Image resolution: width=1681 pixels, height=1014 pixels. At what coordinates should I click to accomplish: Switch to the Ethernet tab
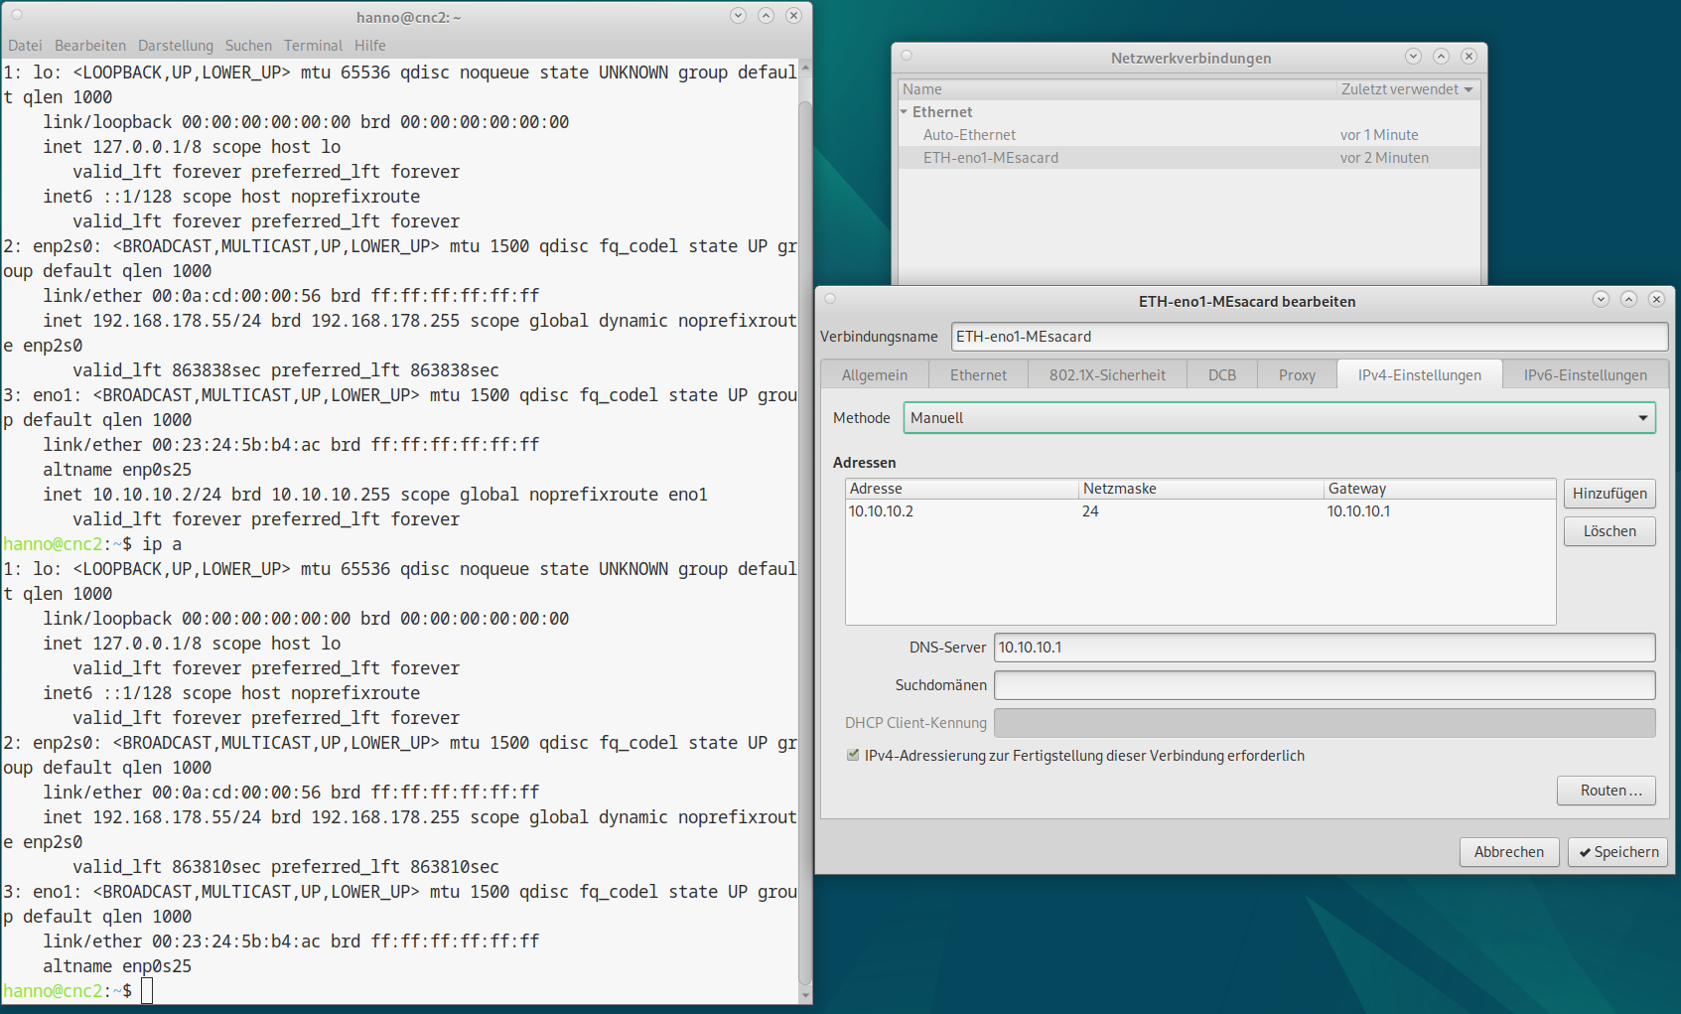[x=978, y=374]
